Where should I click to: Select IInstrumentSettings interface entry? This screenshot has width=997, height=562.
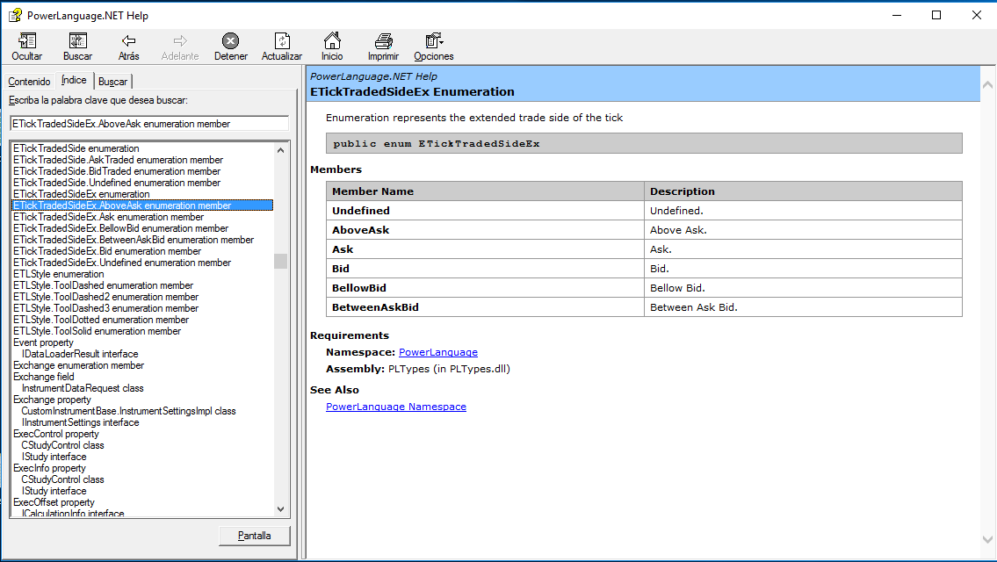tap(80, 422)
